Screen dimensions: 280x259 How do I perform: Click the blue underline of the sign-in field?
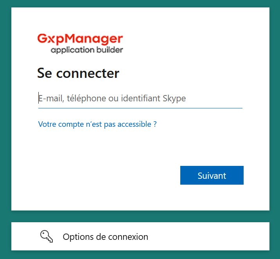click(140, 108)
